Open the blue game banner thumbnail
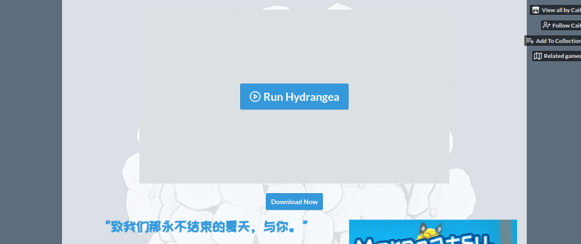The height and width of the screenshot is (244, 581). point(433,232)
